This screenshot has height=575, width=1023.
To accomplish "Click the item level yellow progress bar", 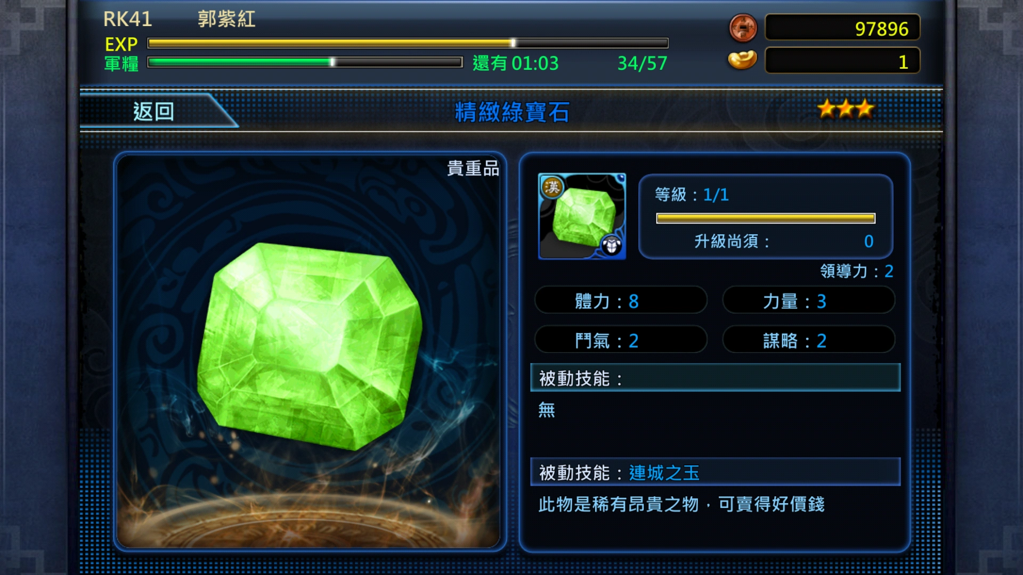I will pyautogui.click(x=766, y=218).
